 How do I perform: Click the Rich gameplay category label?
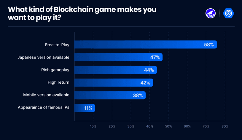55,70
